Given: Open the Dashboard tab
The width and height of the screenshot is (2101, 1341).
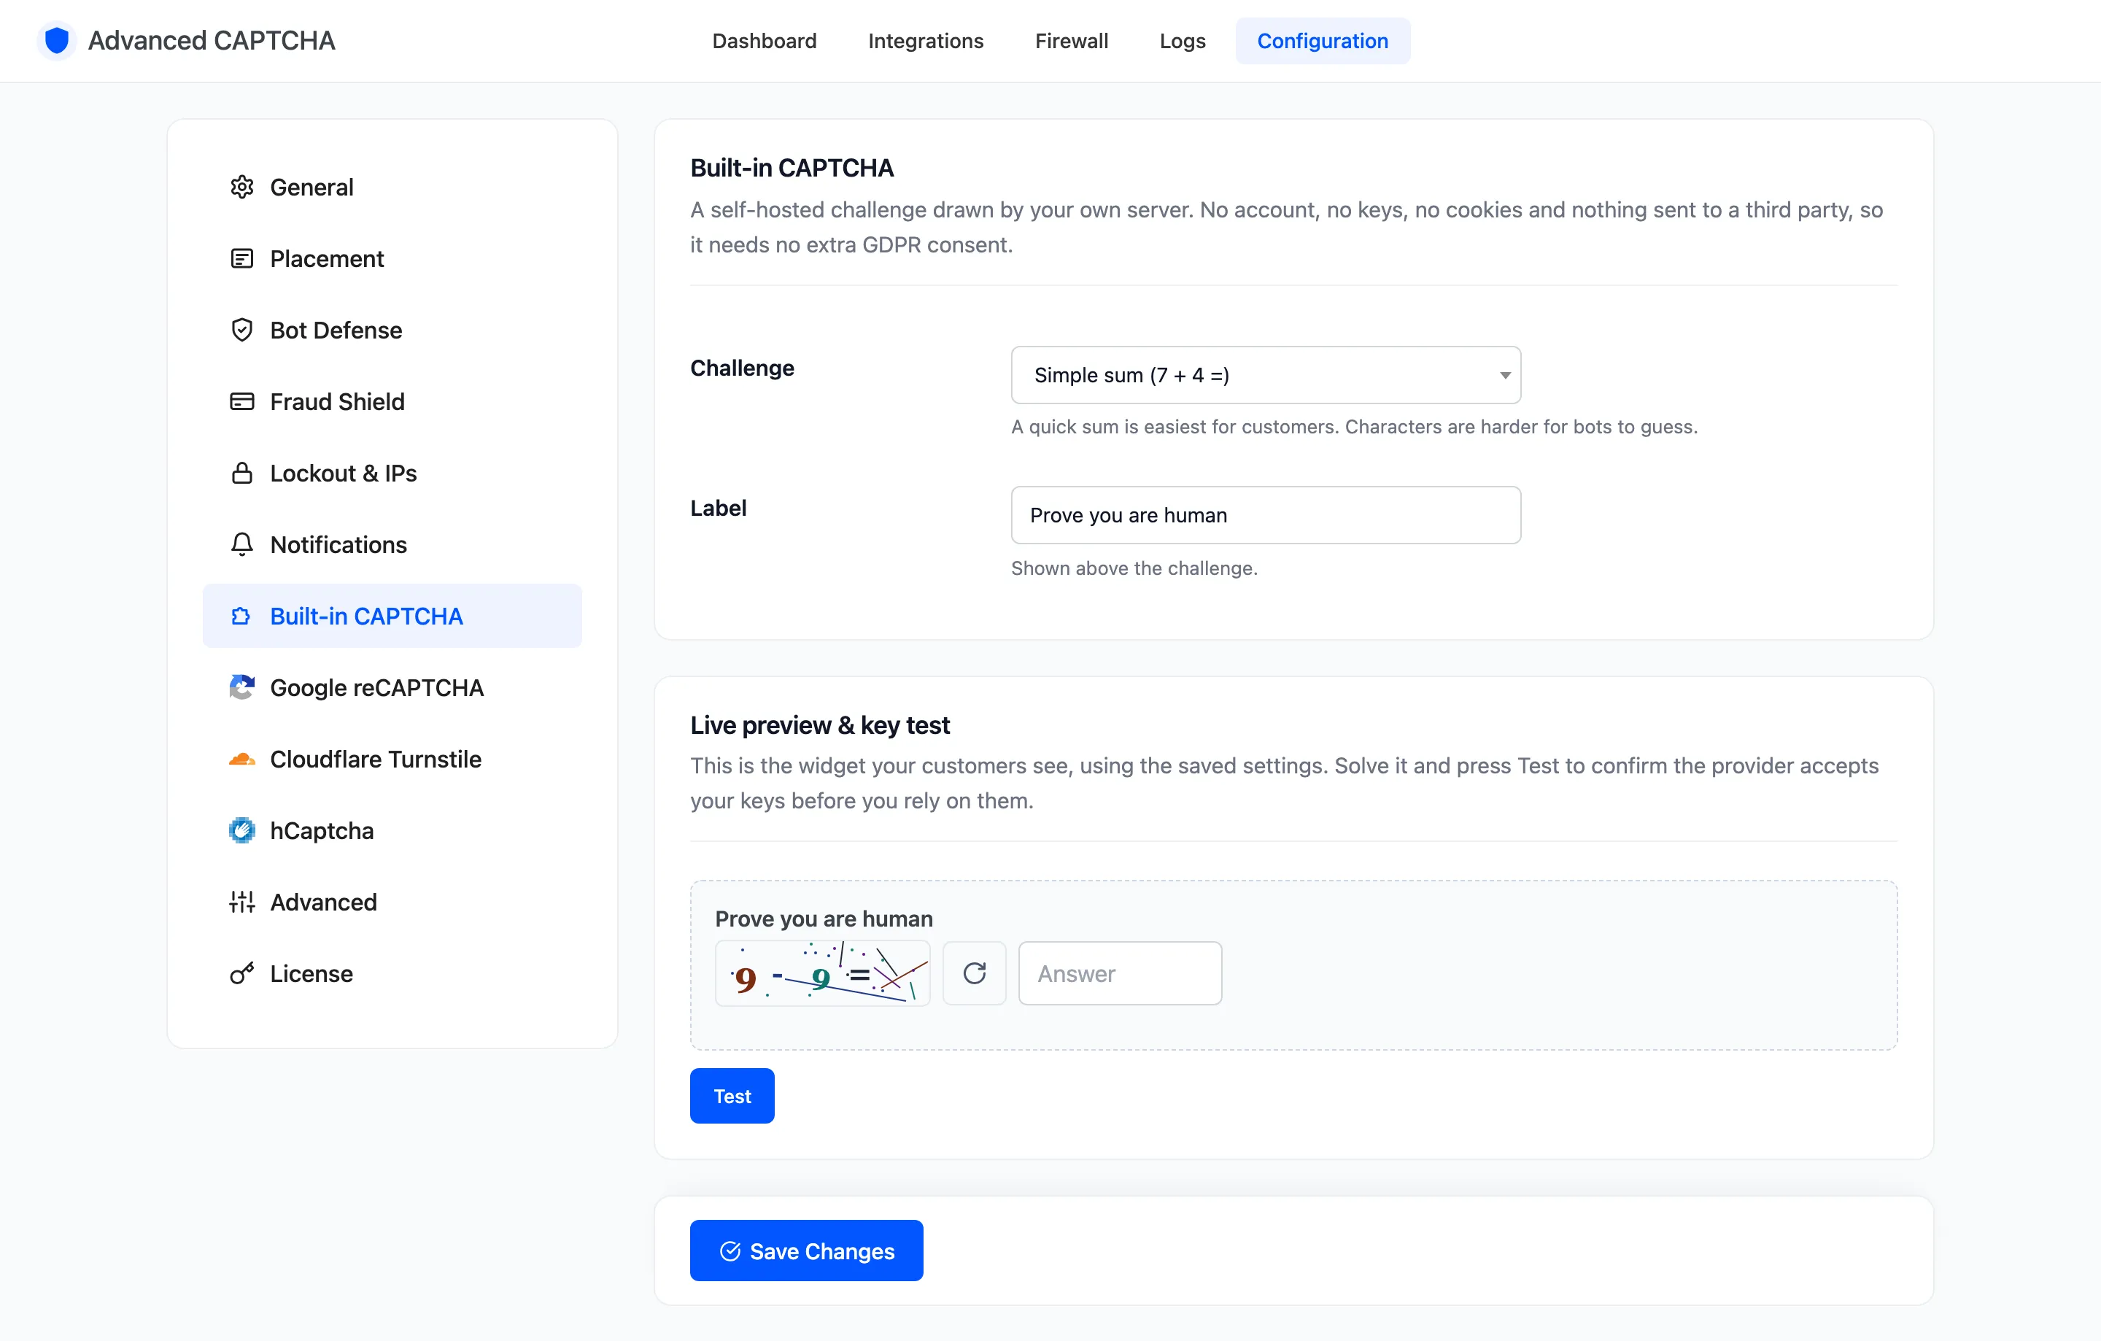Looking at the screenshot, I should click(x=765, y=41).
